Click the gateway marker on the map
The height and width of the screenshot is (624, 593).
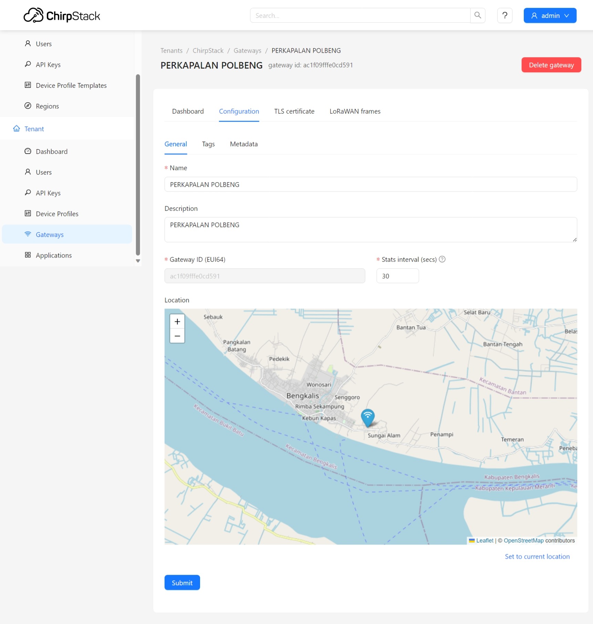pos(367,417)
